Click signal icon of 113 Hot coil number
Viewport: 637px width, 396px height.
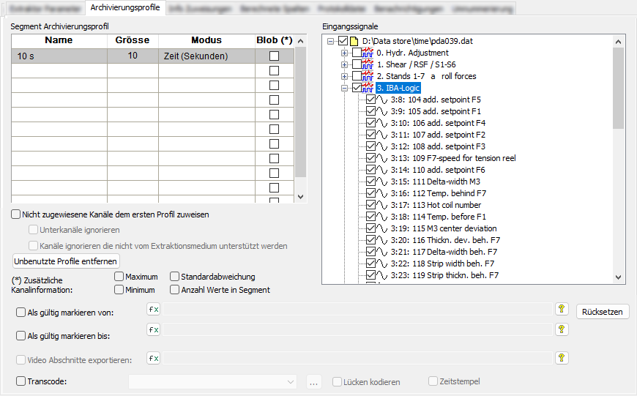pos(382,206)
